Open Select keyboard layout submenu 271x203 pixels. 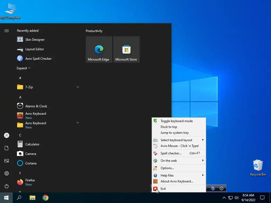click(x=179, y=140)
